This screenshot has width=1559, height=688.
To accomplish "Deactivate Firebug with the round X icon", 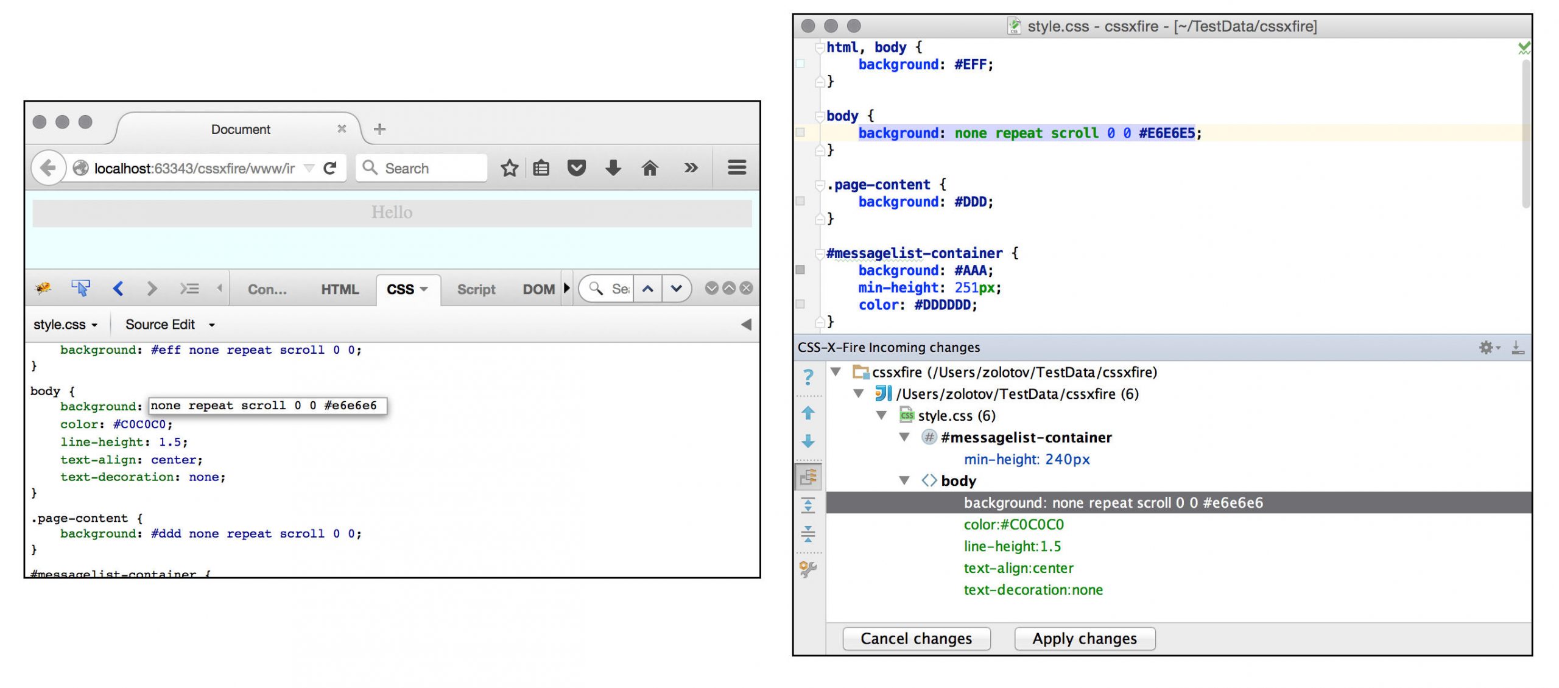I will click(x=746, y=288).
